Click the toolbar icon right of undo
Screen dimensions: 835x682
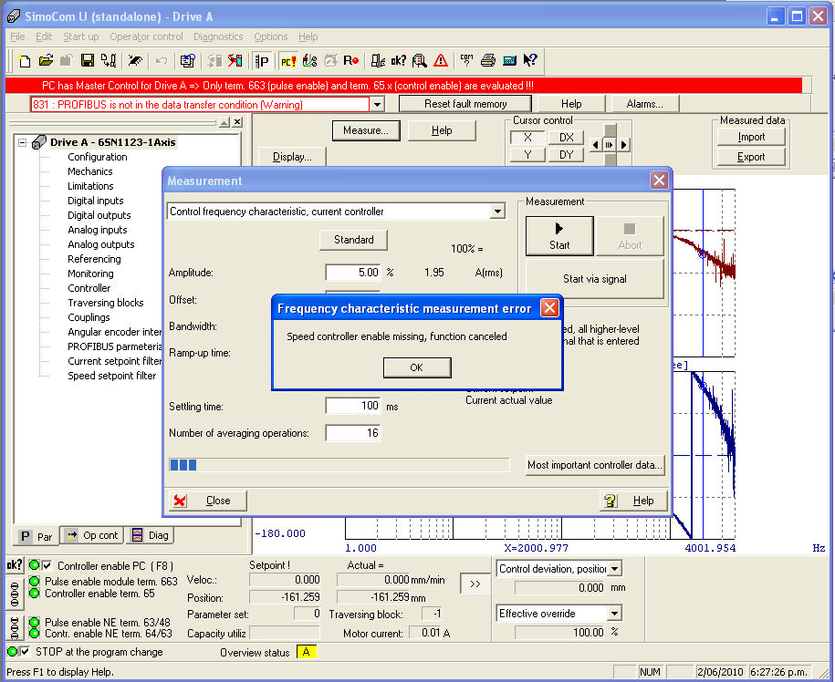[187, 61]
